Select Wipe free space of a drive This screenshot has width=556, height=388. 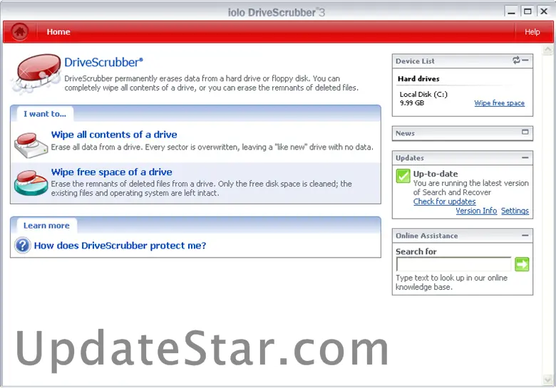click(111, 172)
